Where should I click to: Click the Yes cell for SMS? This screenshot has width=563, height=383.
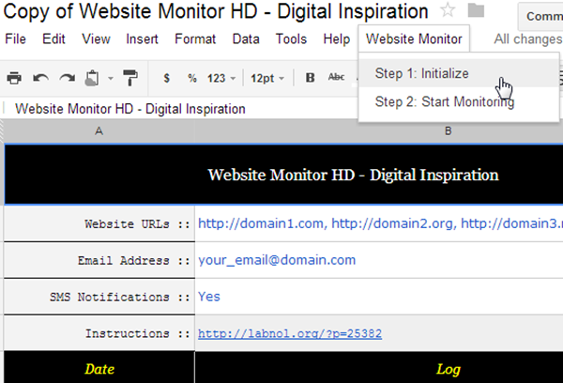379,297
